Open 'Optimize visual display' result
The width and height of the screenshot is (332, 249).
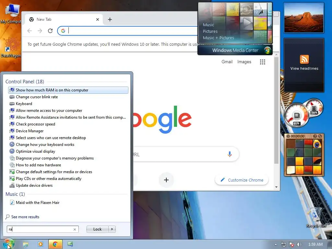(68, 151)
